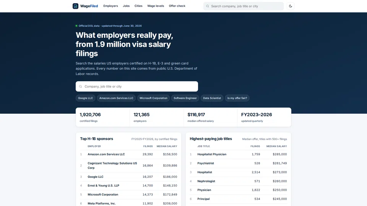Viewport: 367px width, 206px height.
Task: Select the Google LLC quick chip
Action: 85,98
